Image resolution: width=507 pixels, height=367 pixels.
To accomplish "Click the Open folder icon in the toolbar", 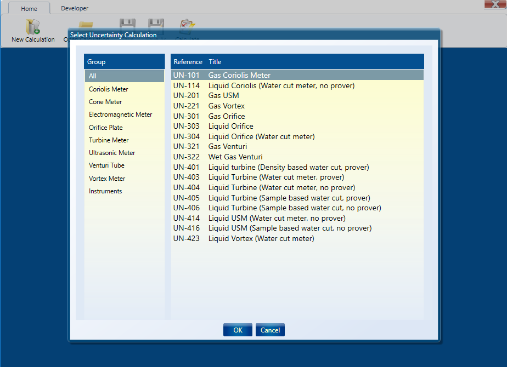I will pyautogui.click(x=86, y=25).
